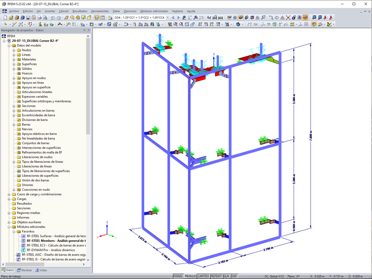Go to next load case arrow
Image resolution: width=372 pixels, height=279 pixels.
click(178, 18)
